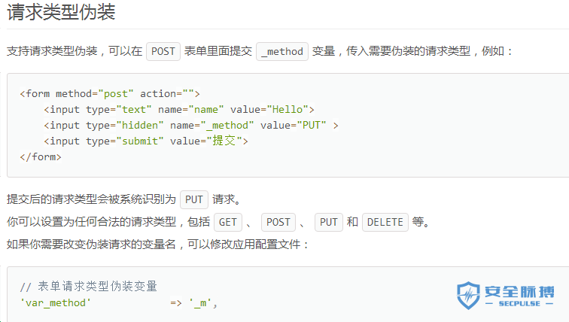
Task: Click the "hidden" type string in code
Action: (x=140, y=126)
